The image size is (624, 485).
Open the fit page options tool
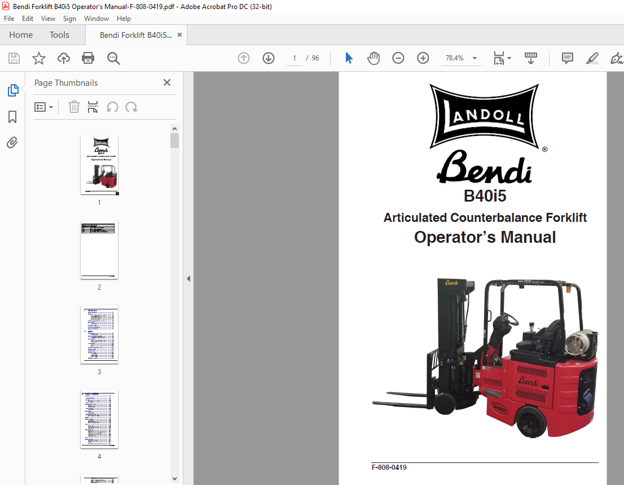[502, 58]
